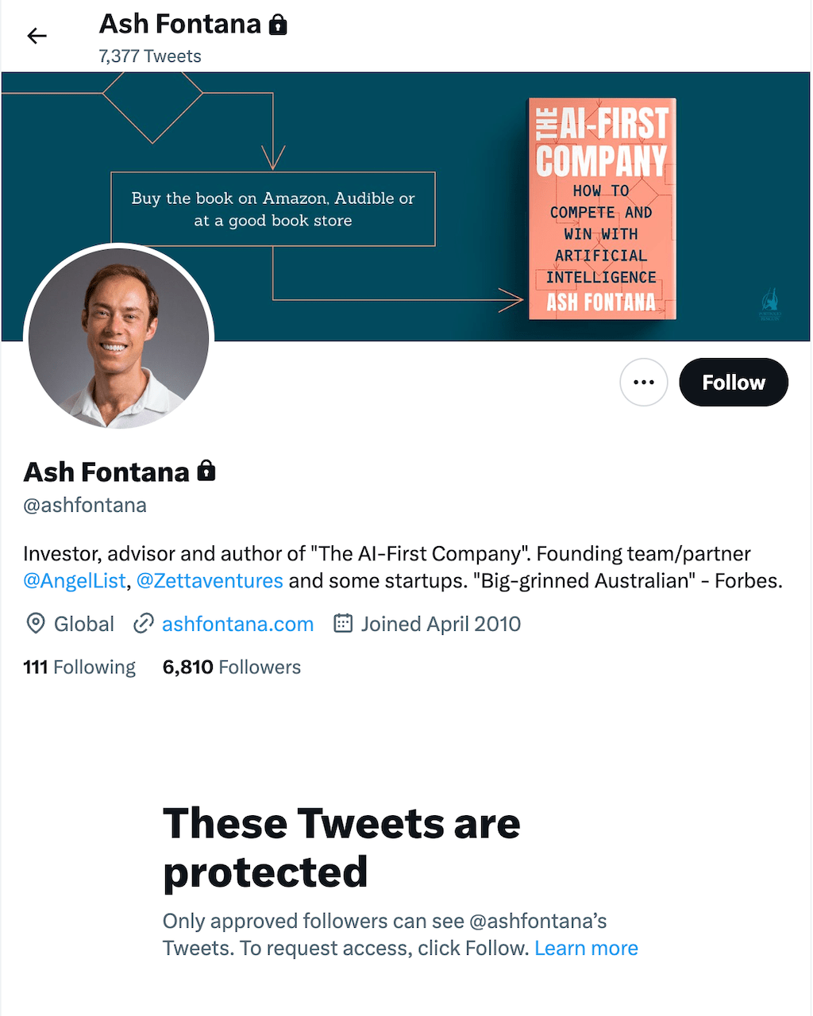Viewport: 813px width, 1016px height.
Task: Click the link chain icon
Action: [144, 624]
